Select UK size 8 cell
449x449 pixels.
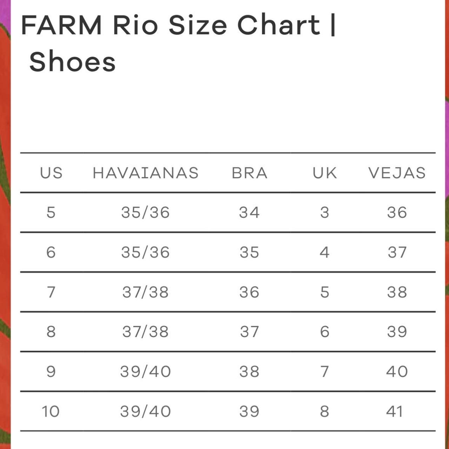tap(325, 411)
